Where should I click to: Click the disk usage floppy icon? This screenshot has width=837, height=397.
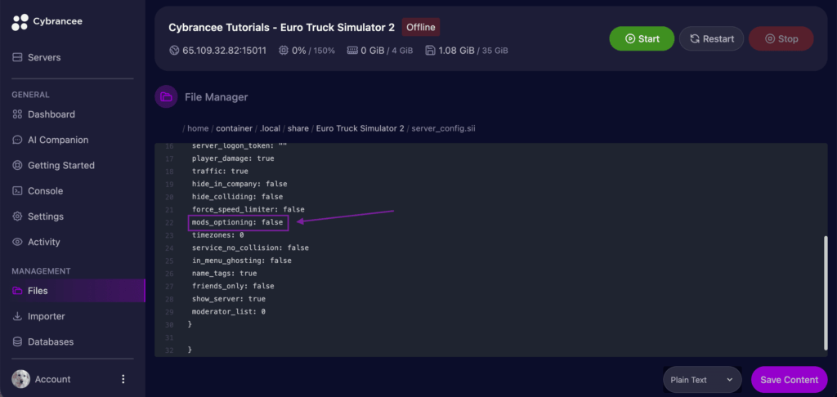pyautogui.click(x=430, y=51)
